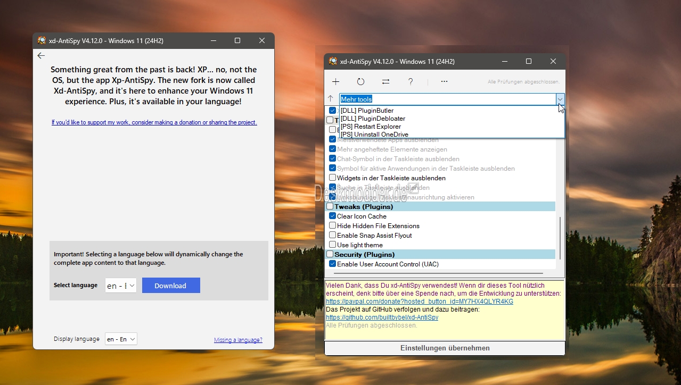Follow the Missing a language? link

(x=238, y=340)
